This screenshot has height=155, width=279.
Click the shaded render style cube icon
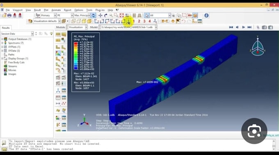[89, 21]
